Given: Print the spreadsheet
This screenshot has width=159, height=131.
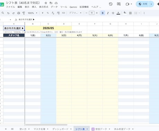Looking at the screenshot, I should [19, 13].
